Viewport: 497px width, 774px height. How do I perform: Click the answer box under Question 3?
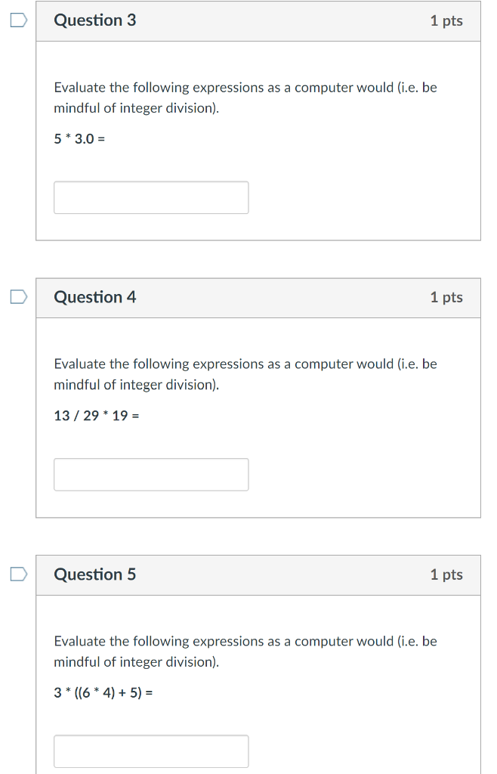click(x=151, y=197)
